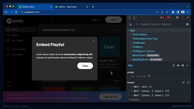Expand the TheSidebar component node
194x109 pixels.
point(131,35)
